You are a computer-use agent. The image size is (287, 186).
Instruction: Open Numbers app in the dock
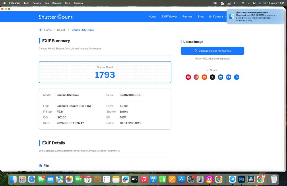[162, 179]
